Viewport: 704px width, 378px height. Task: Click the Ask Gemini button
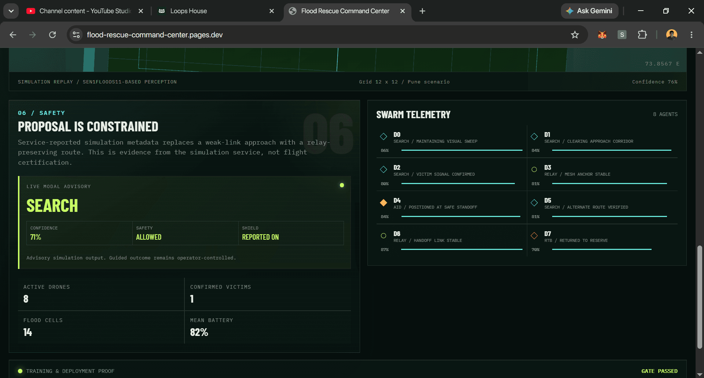(589, 11)
